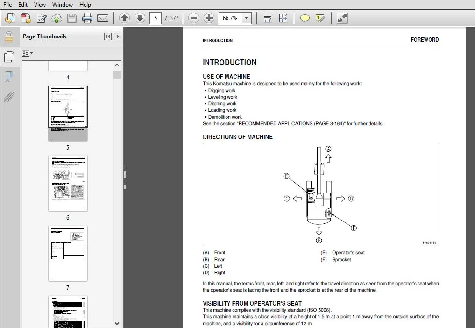Click the FOREWORD header text

click(425, 40)
